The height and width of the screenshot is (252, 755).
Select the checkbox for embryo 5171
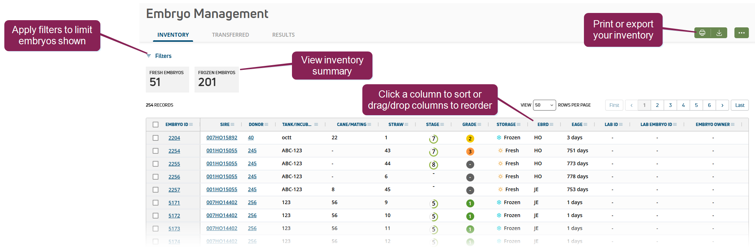(156, 203)
